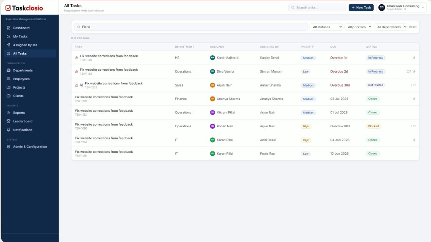Click the Reports chart icon
Screen dimensions: 431x242
(x=9, y=113)
